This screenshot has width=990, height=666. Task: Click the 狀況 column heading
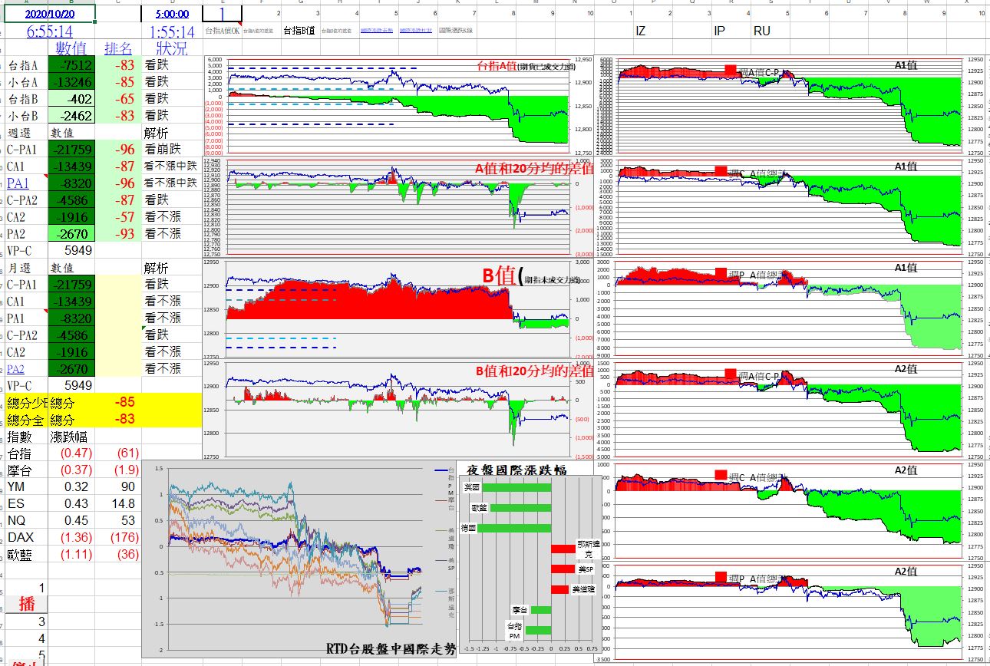(172, 48)
